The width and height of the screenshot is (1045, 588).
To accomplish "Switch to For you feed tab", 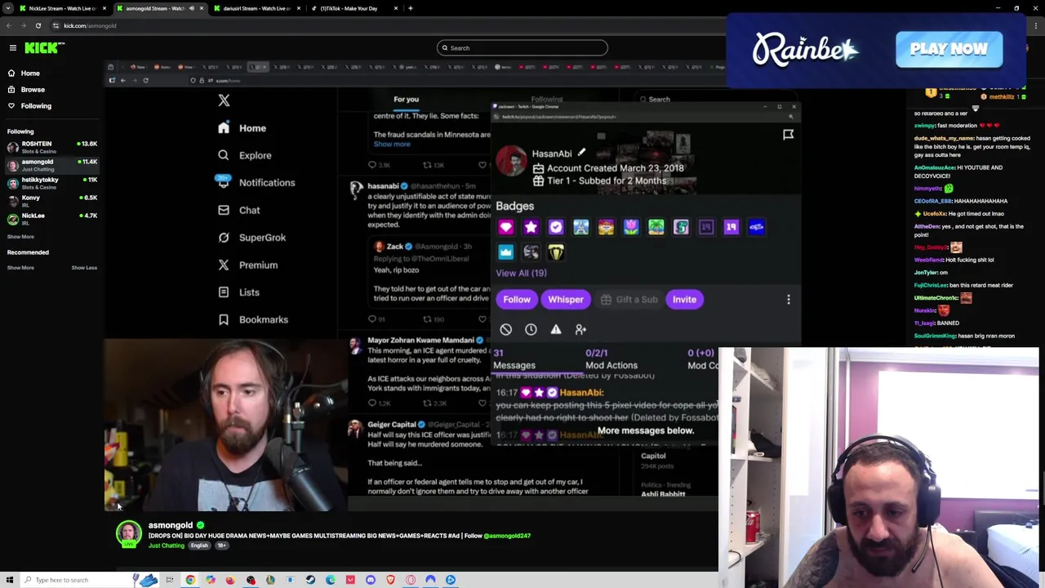I will tap(406, 99).
